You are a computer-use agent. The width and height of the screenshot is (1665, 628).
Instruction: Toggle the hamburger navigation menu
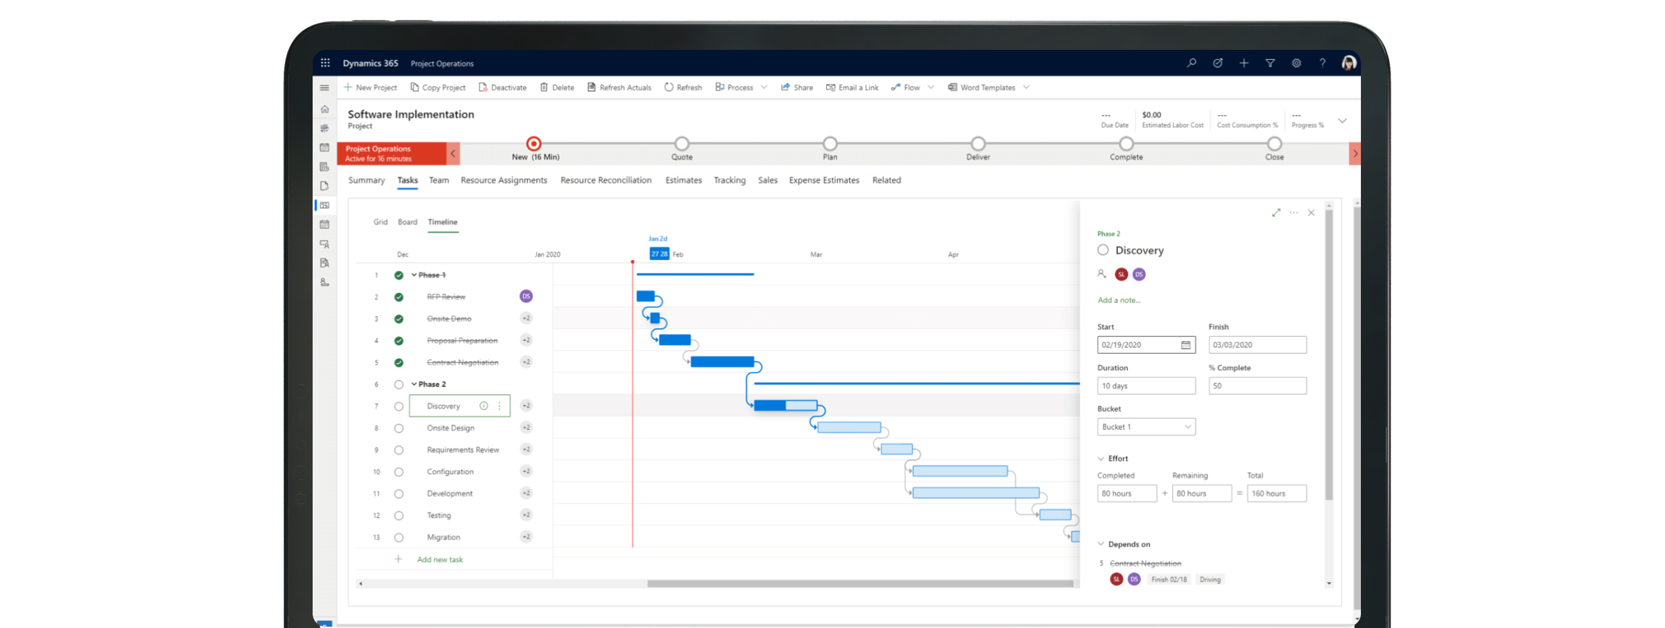[324, 87]
